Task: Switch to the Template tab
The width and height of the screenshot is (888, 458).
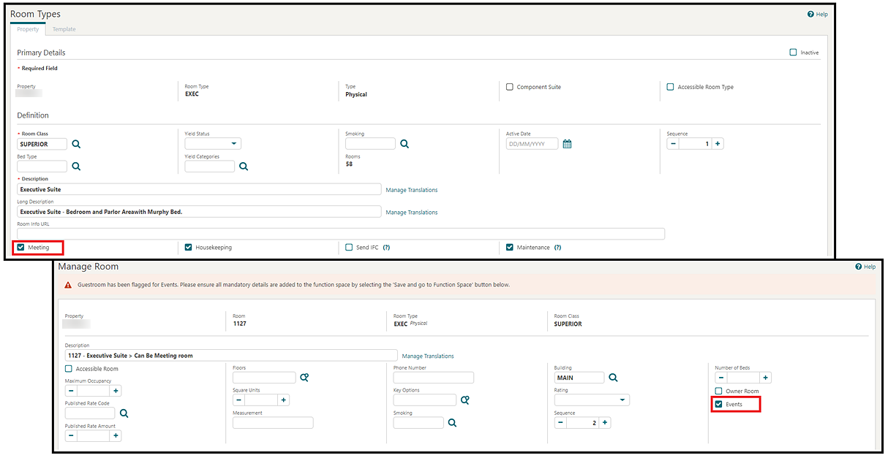Action: tap(64, 29)
